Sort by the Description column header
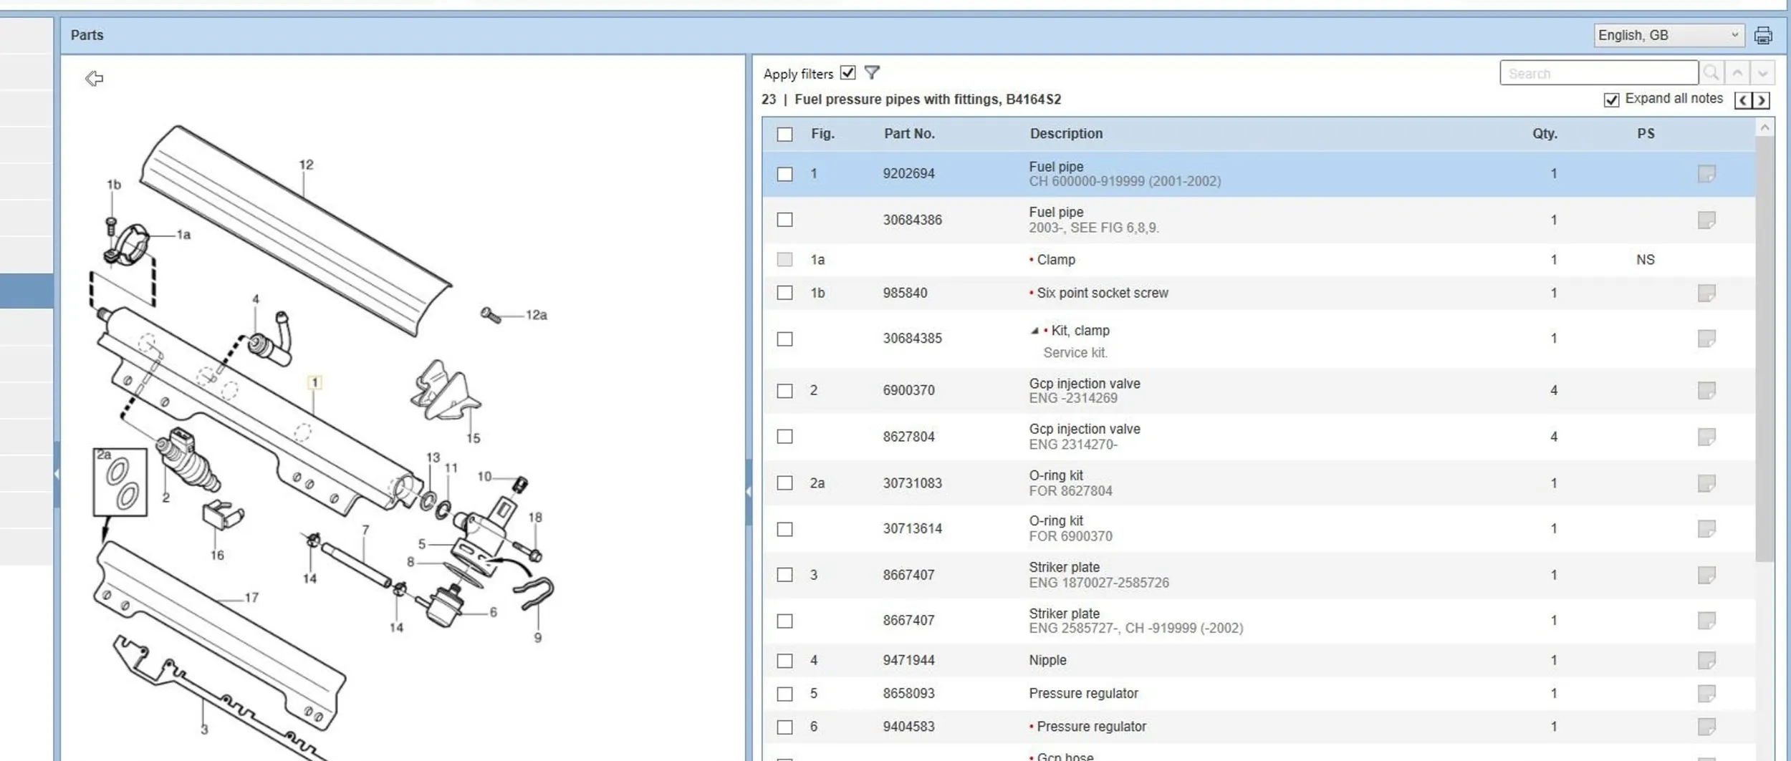Screen dimensions: 1791x761 (x=1066, y=134)
